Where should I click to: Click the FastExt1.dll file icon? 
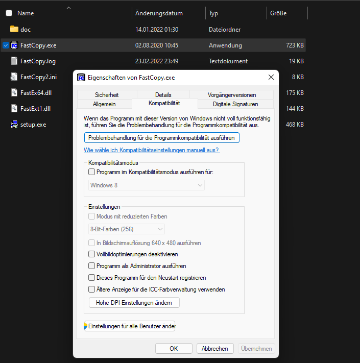(x=14, y=109)
